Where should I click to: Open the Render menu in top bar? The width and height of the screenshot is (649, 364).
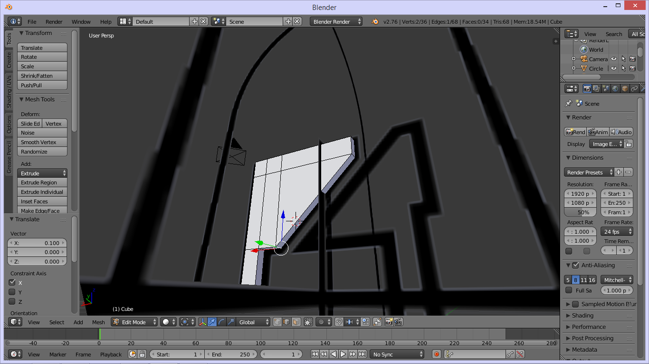tap(54, 22)
